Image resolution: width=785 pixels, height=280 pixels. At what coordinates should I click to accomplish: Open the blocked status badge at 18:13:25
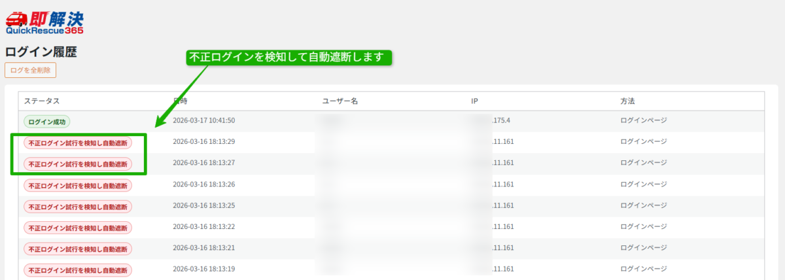coord(78,206)
